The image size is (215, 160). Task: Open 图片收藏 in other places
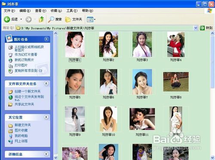click(x=21, y=130)
